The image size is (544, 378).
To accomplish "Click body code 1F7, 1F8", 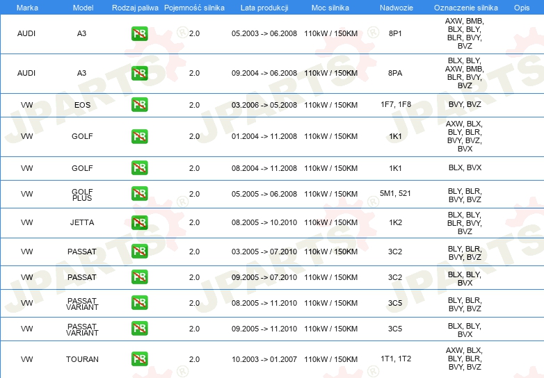I will click(396, 105).
